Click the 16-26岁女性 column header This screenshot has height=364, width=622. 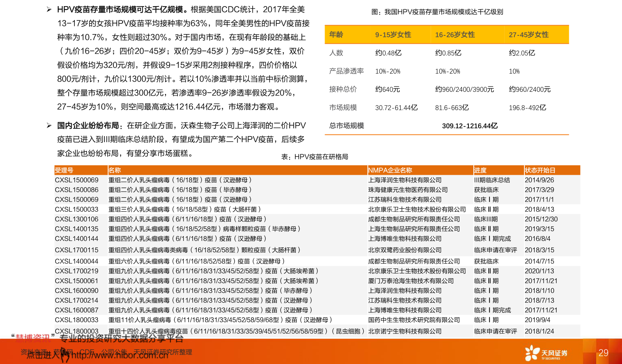pyautogui.click(x=455, y=35)
